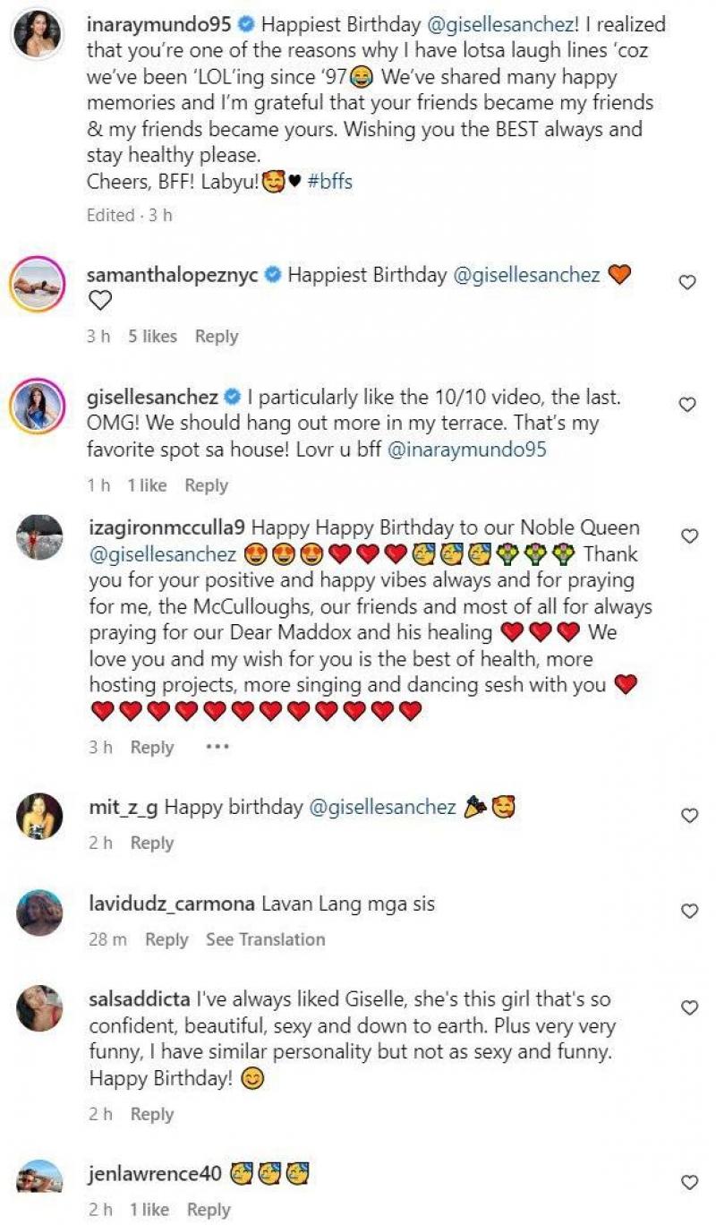Image resolution: width=716 pixels, height=1225 pixels.
Task: Like samanthalopeznyc's birthday comment
Action: [688, 283]
